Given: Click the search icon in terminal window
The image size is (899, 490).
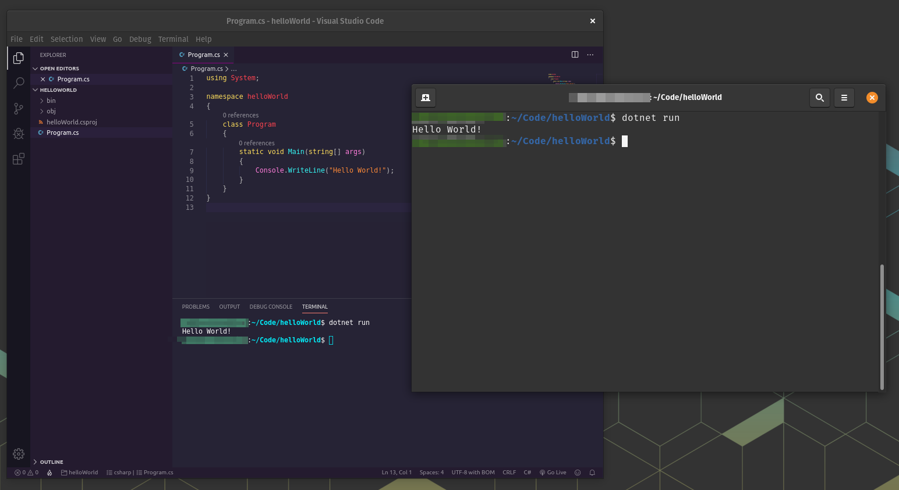Looking at the screenshot, I should point(820,98).
